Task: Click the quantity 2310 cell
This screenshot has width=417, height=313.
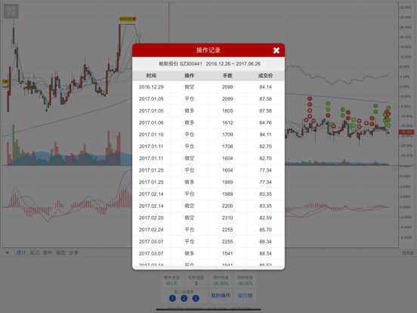Action: 227,218
